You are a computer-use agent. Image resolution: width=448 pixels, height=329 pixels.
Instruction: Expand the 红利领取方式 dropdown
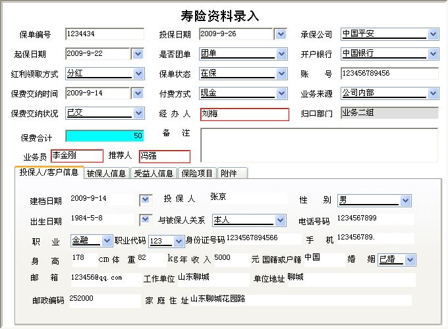[138, 74]
